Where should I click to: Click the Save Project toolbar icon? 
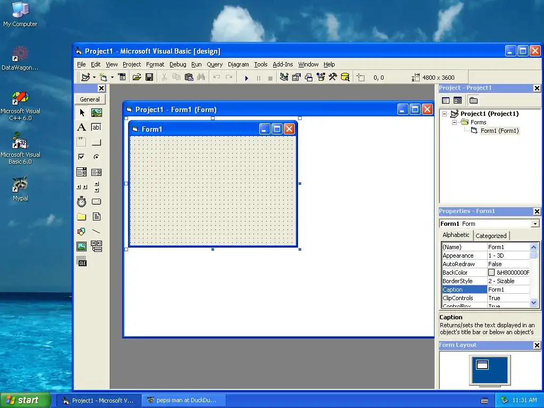click(x=149, y=77)
